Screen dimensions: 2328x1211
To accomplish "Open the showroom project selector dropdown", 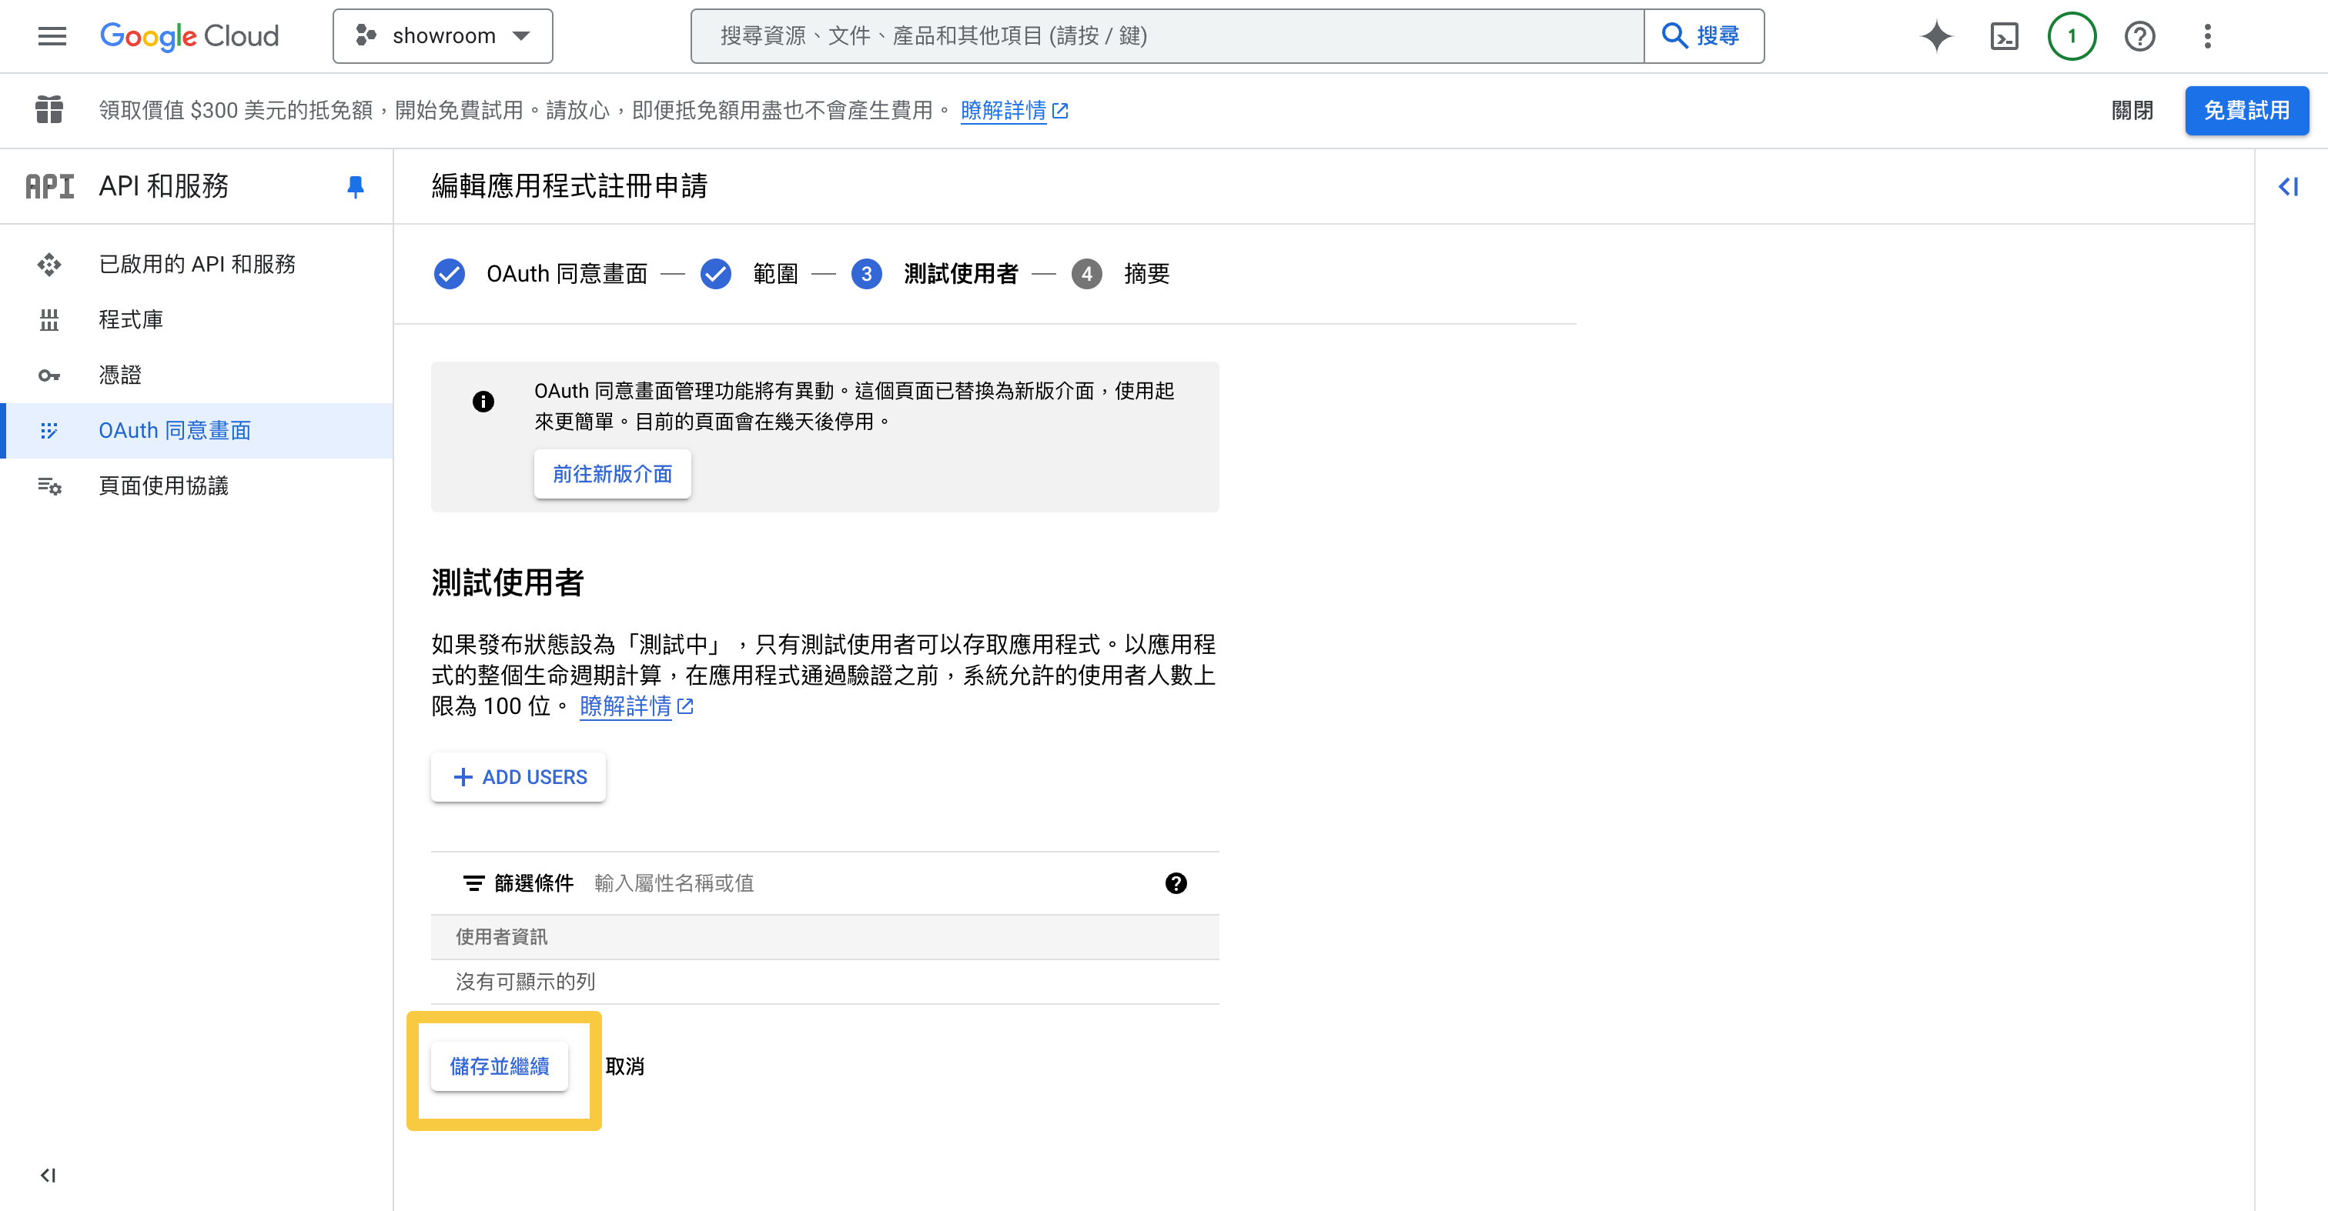I will [443, 36].
